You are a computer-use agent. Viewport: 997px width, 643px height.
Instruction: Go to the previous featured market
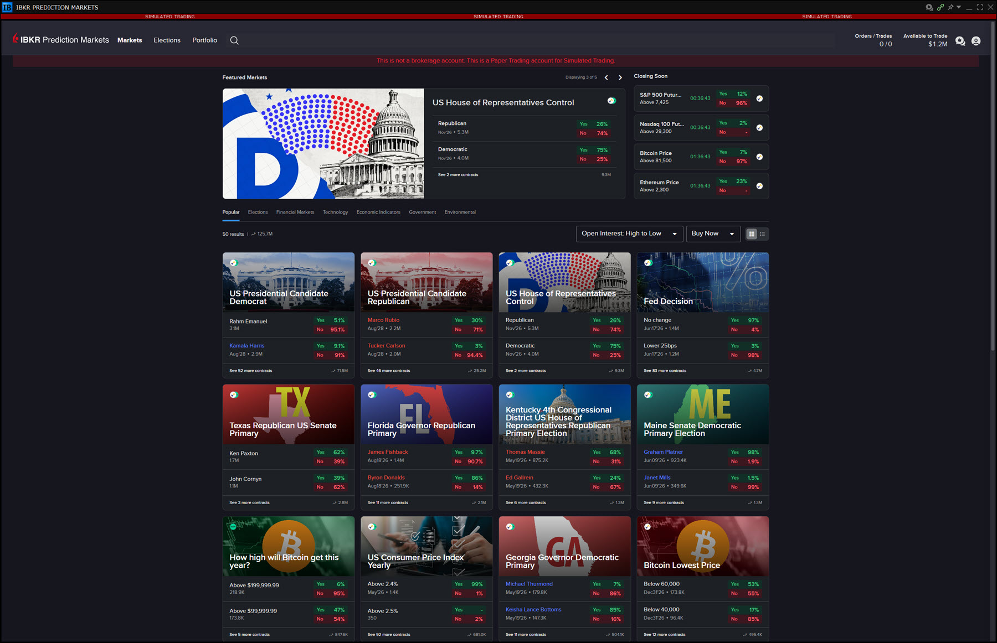607,77
